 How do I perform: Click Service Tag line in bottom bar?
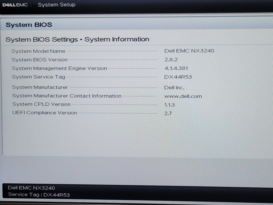point(39,194)
